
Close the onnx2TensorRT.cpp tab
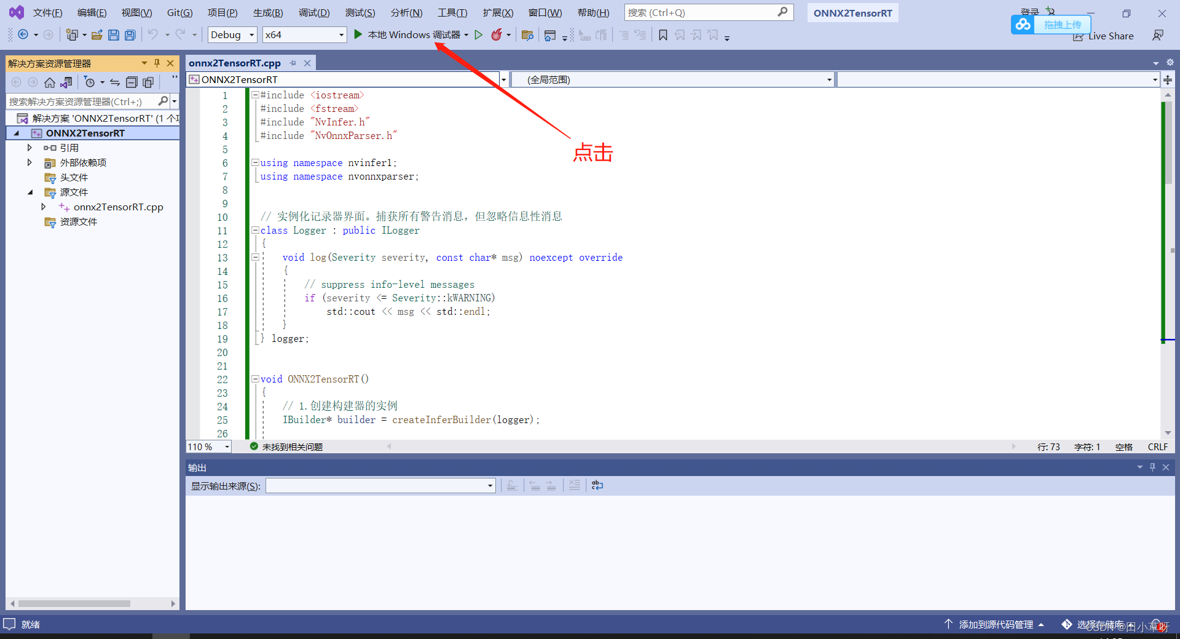pos(307,63)
